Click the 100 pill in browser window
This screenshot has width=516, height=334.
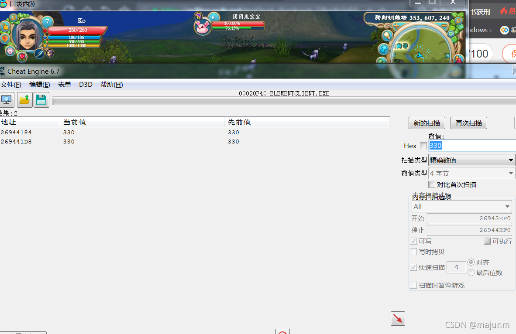[x=481, y=54]
